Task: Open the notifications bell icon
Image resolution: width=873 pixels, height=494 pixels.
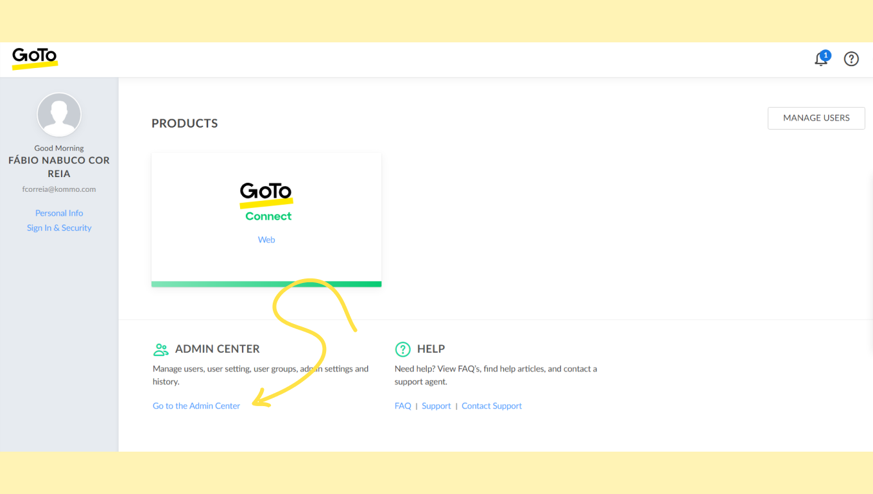Action: [x=821, y=59]
